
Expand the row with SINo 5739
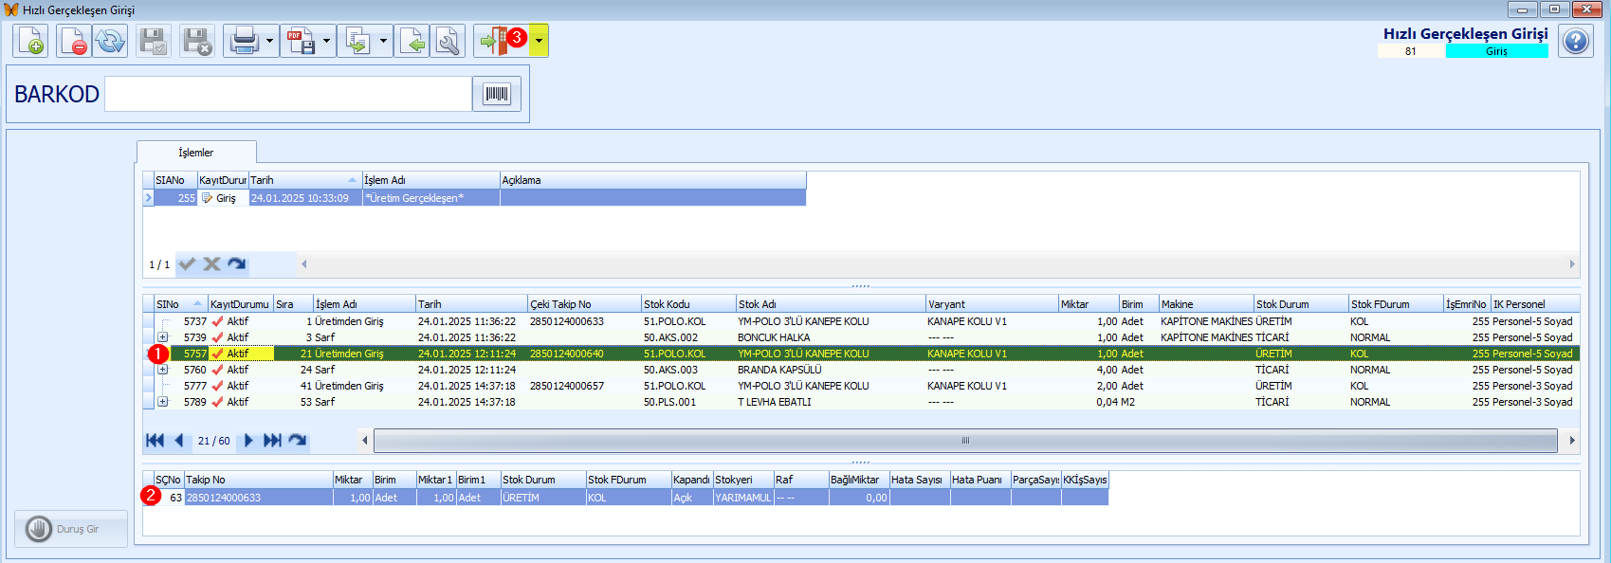click(x=163, y=337)
